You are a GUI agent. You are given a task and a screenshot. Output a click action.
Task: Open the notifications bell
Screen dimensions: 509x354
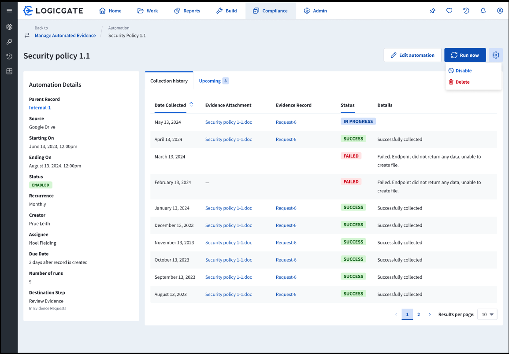click(x=483, y=11)
